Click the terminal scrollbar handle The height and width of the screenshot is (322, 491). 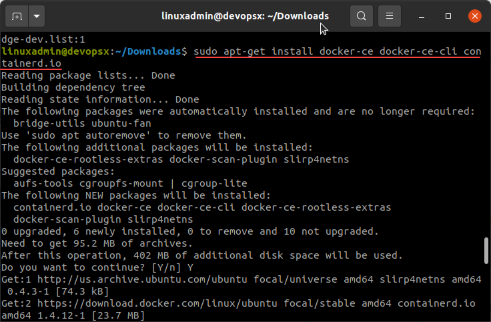[x=486, y=251]
